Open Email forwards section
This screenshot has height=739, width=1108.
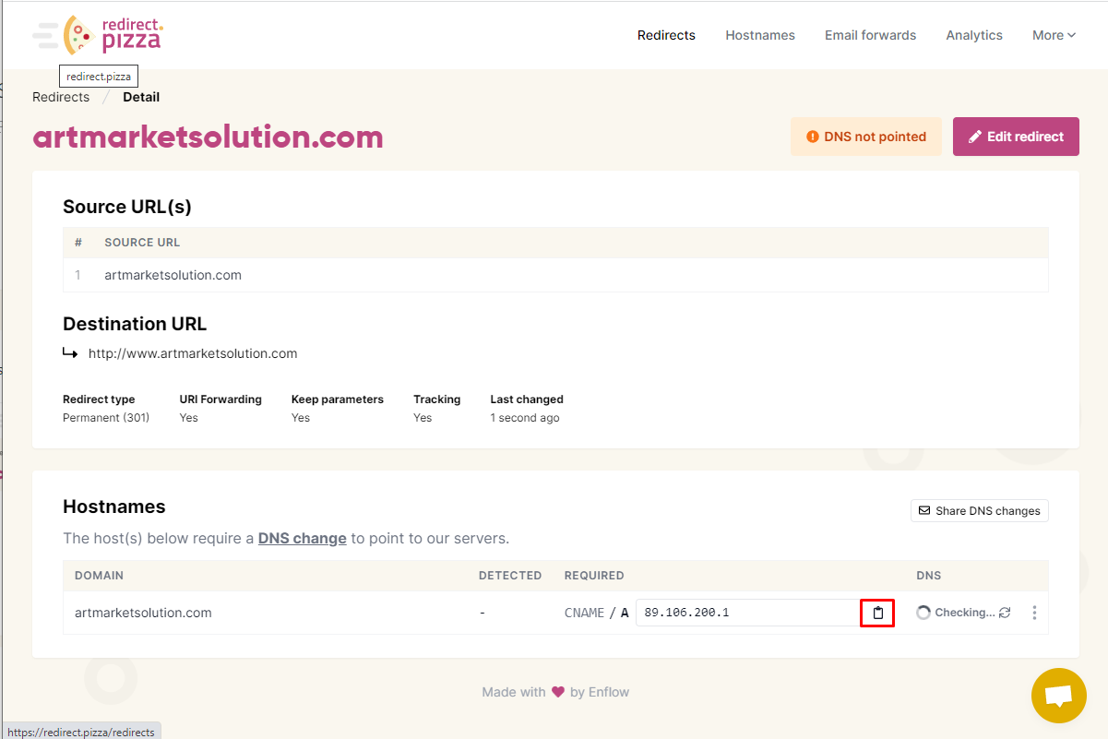pyautogui.click(x=870, y=35)
